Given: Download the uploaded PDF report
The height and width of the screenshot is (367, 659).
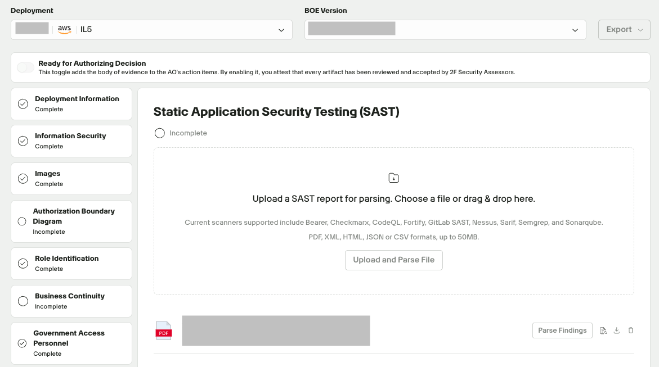Looking at the screenshot, I should (x=617, y=330).
